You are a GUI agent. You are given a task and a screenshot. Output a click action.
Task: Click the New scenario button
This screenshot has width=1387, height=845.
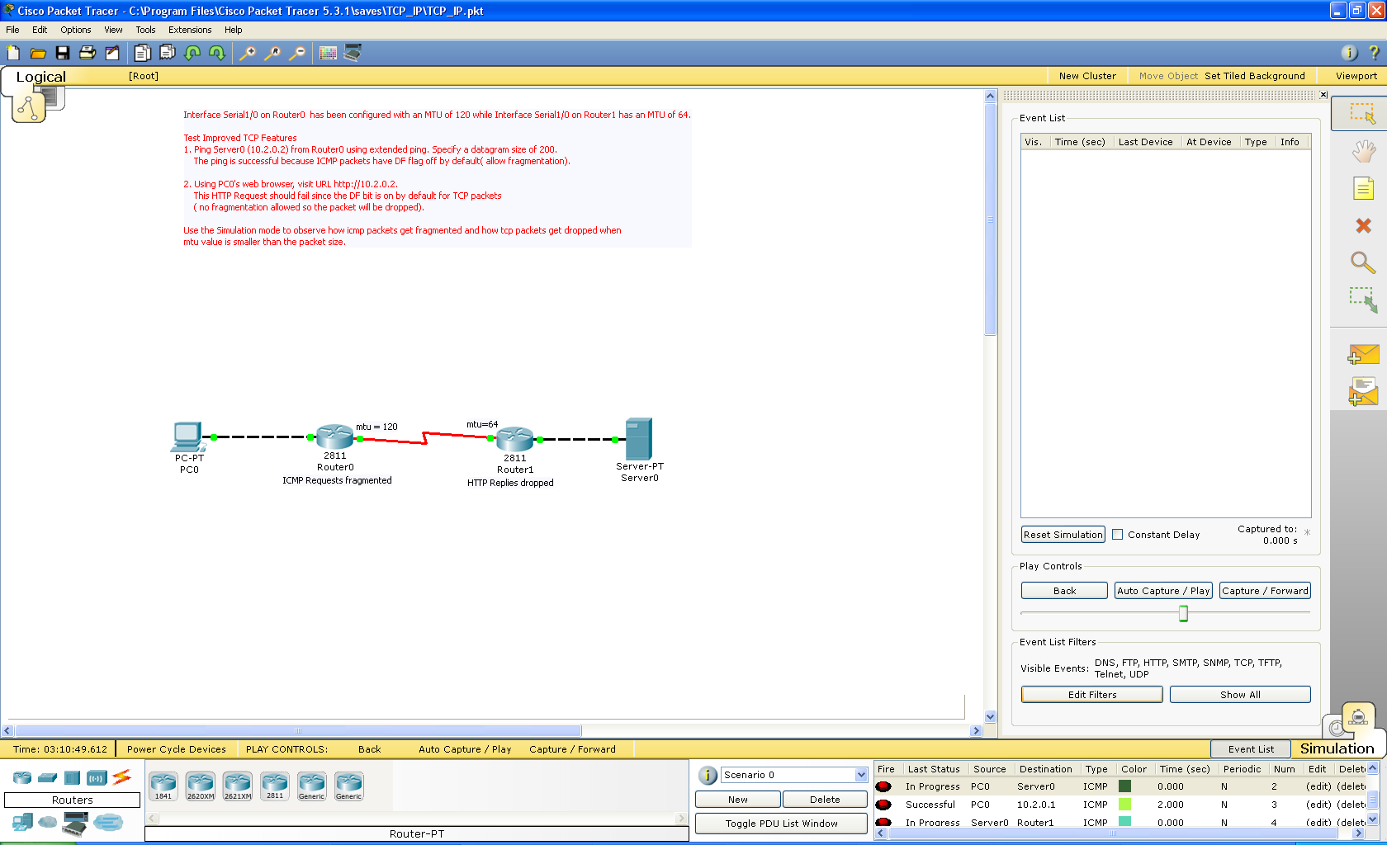[738, 800]
